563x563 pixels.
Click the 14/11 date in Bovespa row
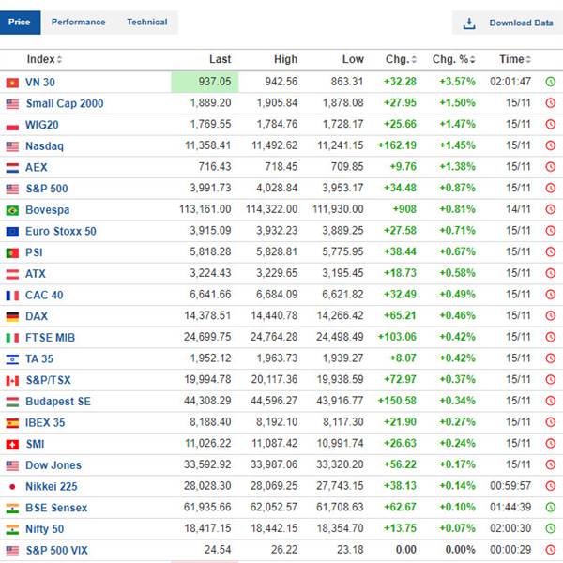(x=518, y=209)
